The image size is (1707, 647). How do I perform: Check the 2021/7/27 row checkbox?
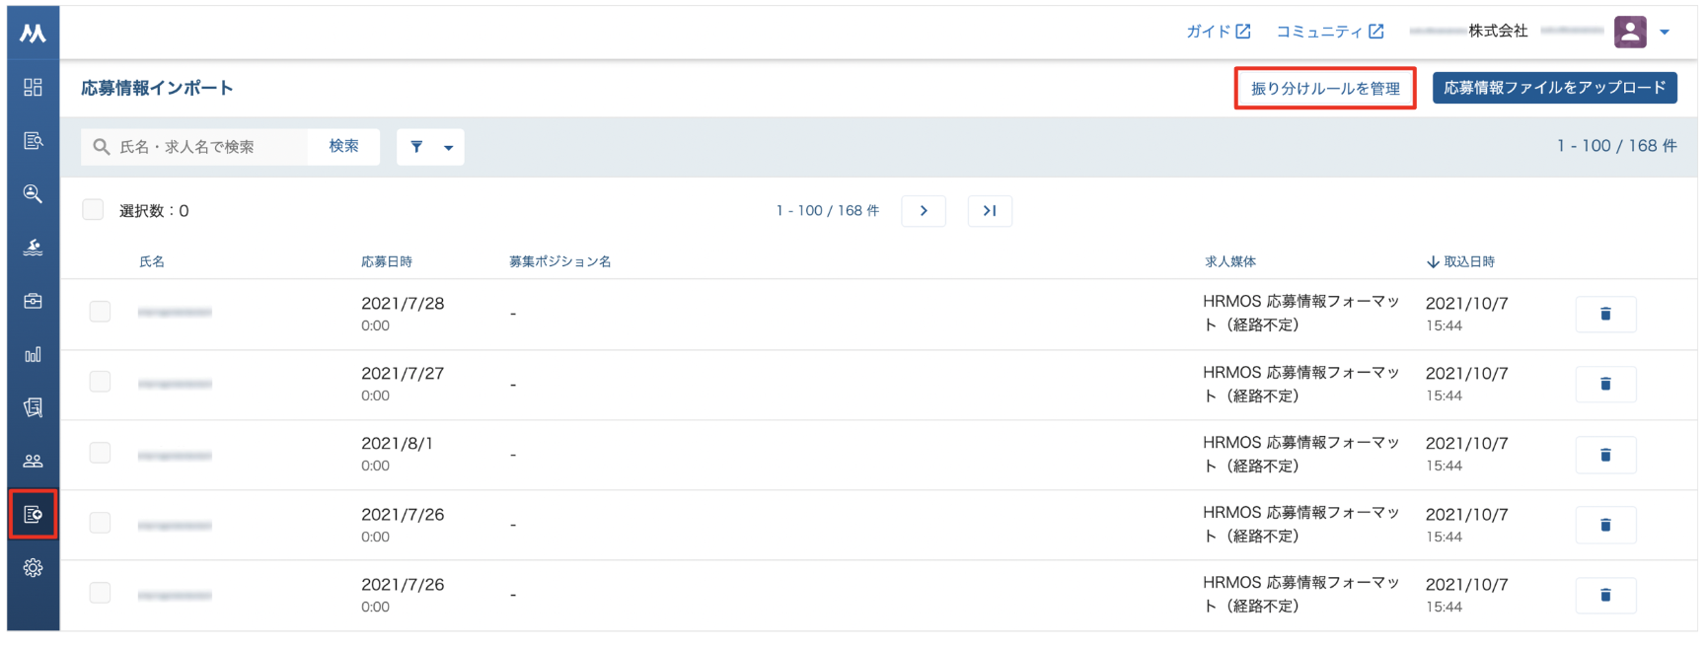click(100, 382)
